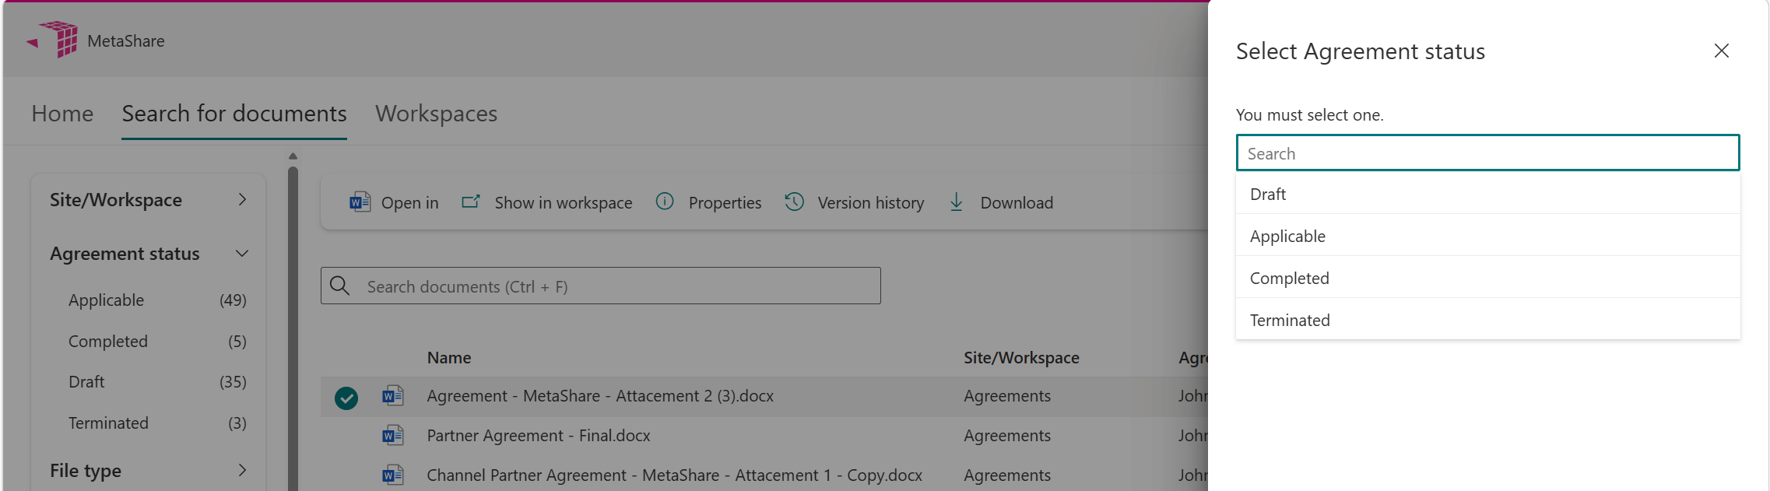The image size is (1770, 491).
Task: Click the Properties info icon
Action: click(665, 202)
